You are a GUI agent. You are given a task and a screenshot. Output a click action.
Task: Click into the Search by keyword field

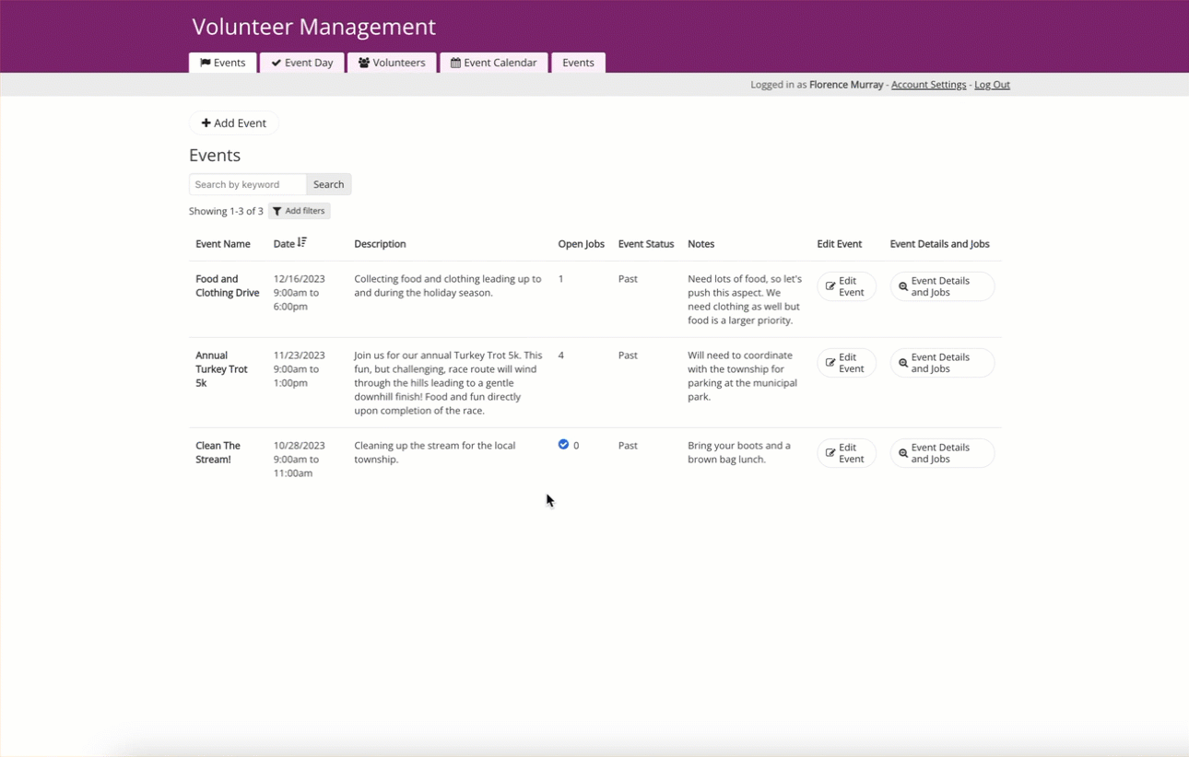(247, 184)
